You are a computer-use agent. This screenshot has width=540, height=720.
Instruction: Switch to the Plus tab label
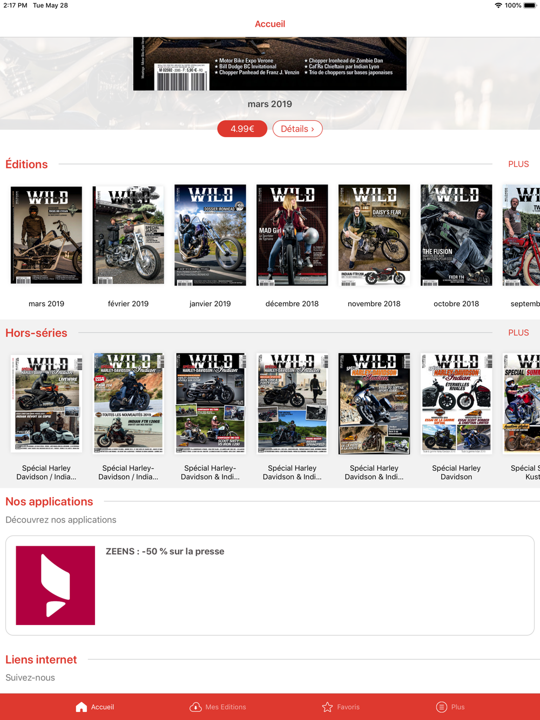(458, 707)
